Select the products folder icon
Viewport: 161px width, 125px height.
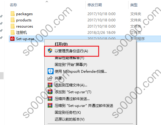pyautogui.click(x=12, y=20)
